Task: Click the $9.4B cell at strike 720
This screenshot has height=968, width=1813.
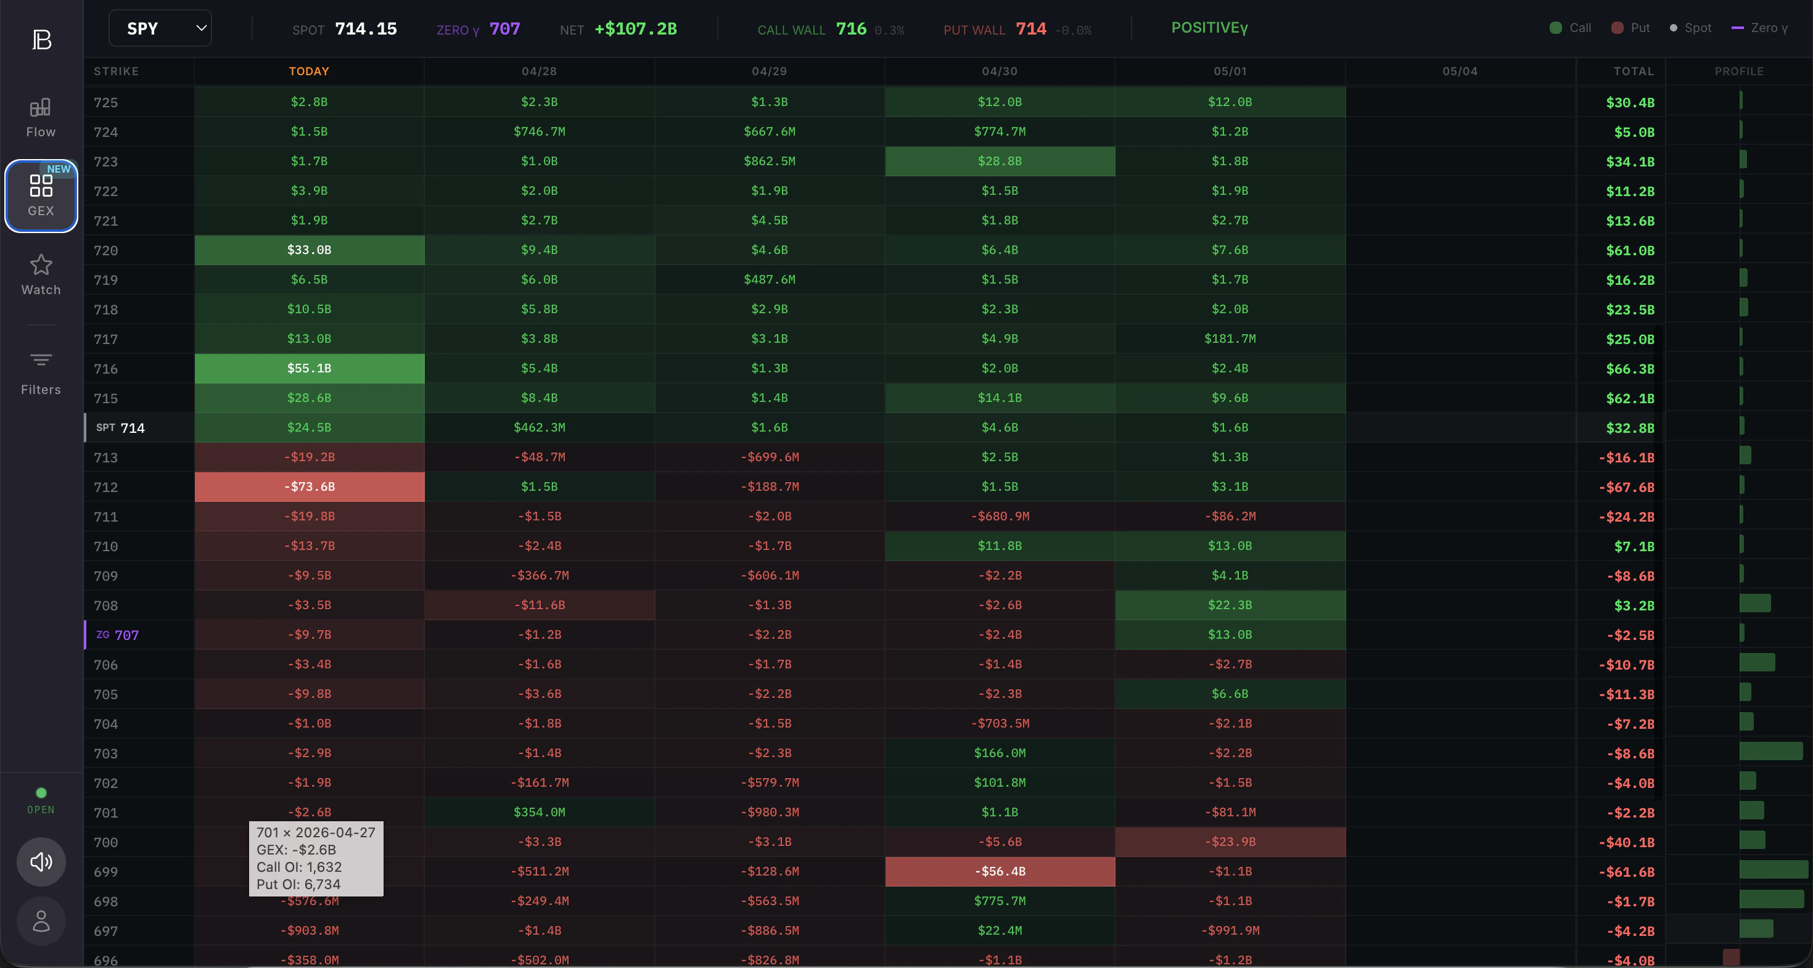Action: pyautogui.click(x=539, y=250)
